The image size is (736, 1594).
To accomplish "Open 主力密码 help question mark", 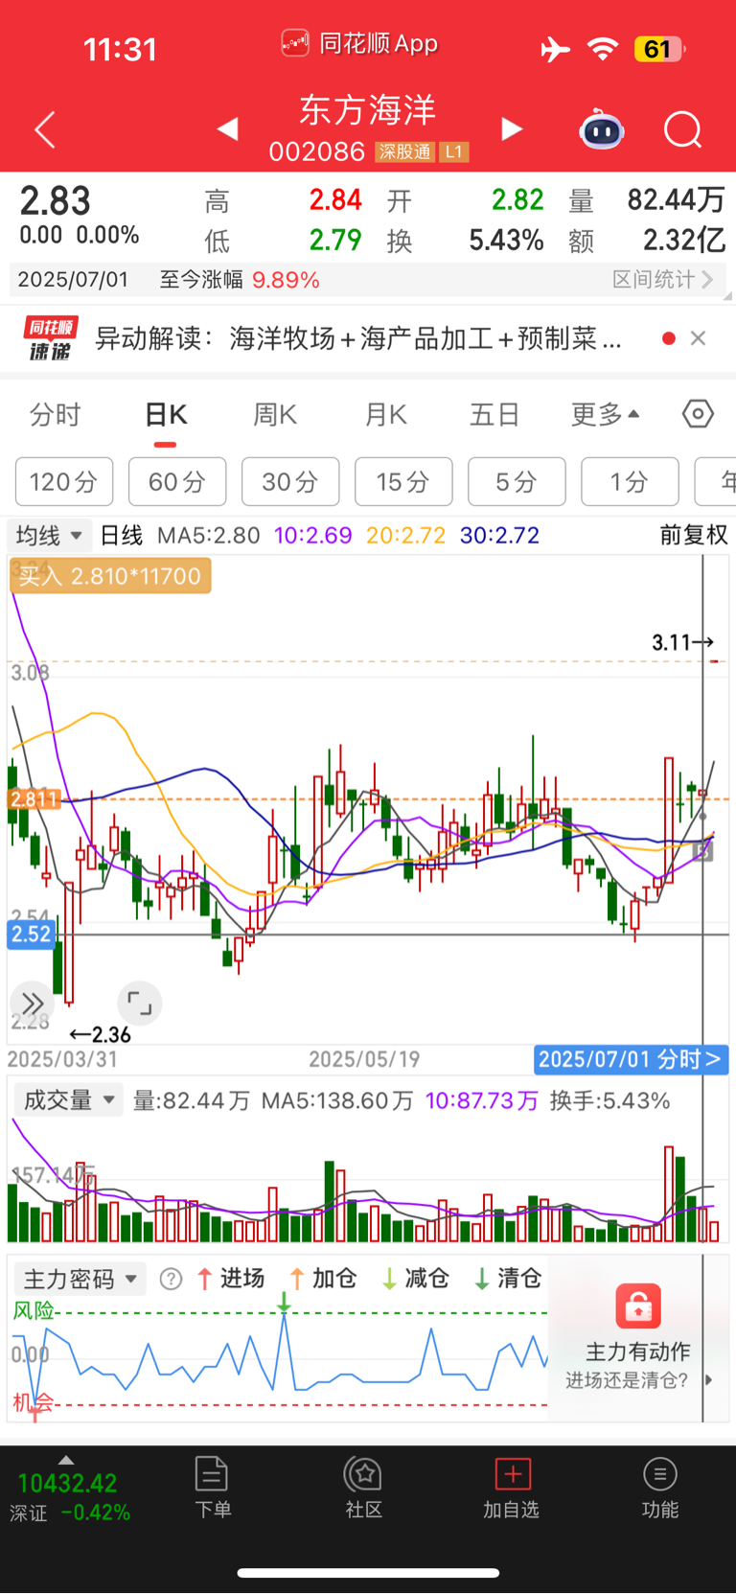I will pos(171,1279).
